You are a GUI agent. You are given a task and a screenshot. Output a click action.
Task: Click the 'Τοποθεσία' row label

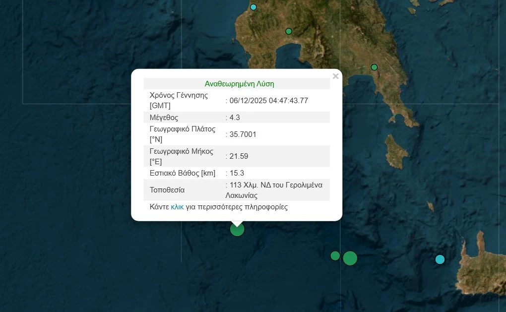[167, 190]
